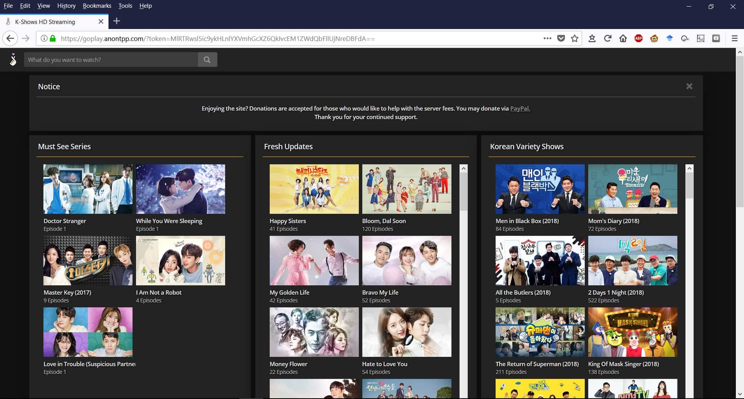Click the 'Must See Series' heading

pos(64,147)
